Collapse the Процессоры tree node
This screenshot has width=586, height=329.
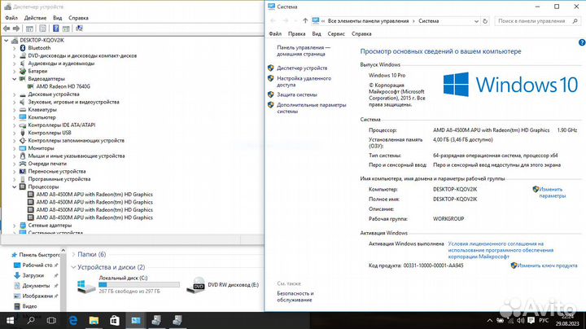(x=14, y=186)
